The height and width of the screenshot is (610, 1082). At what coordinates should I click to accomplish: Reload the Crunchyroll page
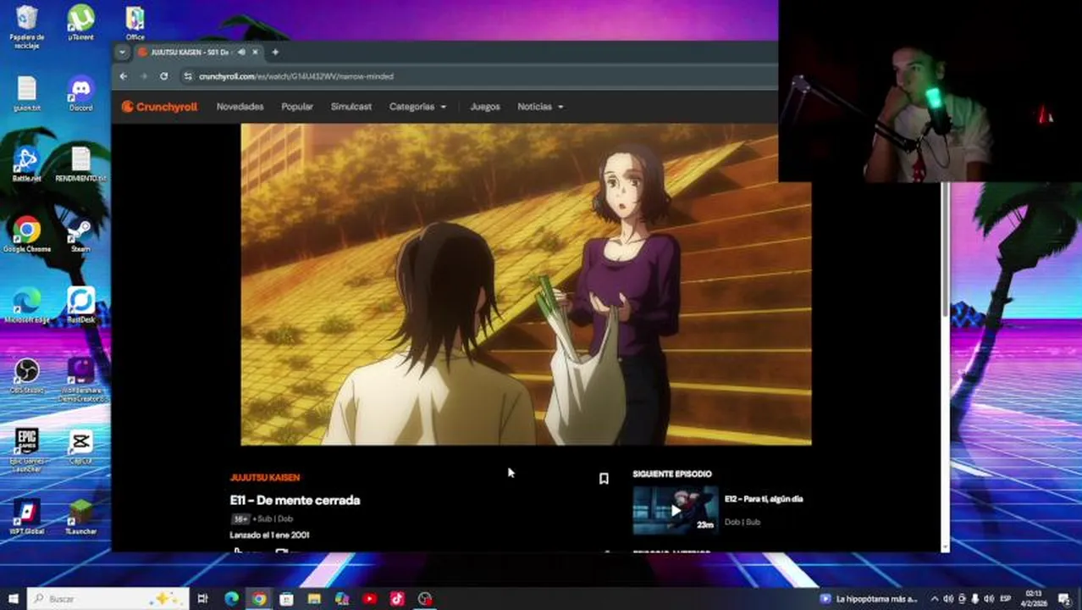coord(163,76)
